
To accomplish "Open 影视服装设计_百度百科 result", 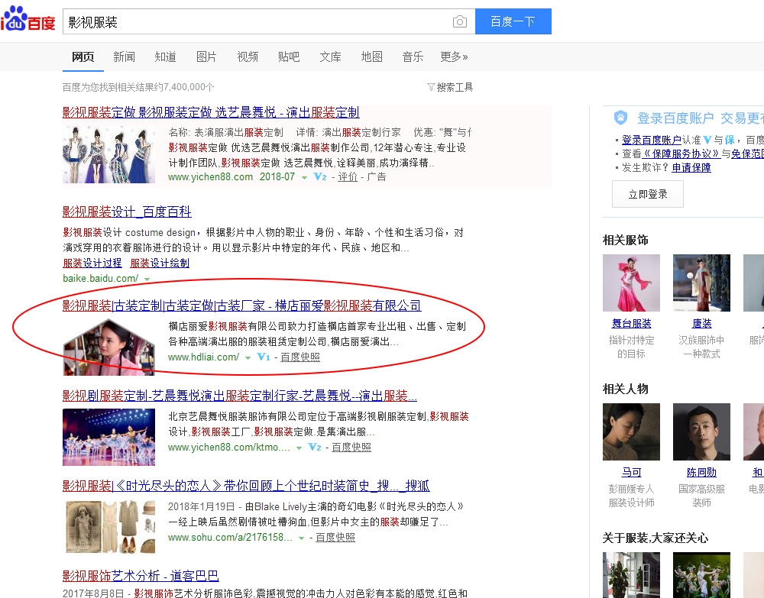I will [127, 212].
